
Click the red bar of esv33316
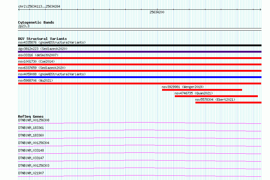coord(140,58)
